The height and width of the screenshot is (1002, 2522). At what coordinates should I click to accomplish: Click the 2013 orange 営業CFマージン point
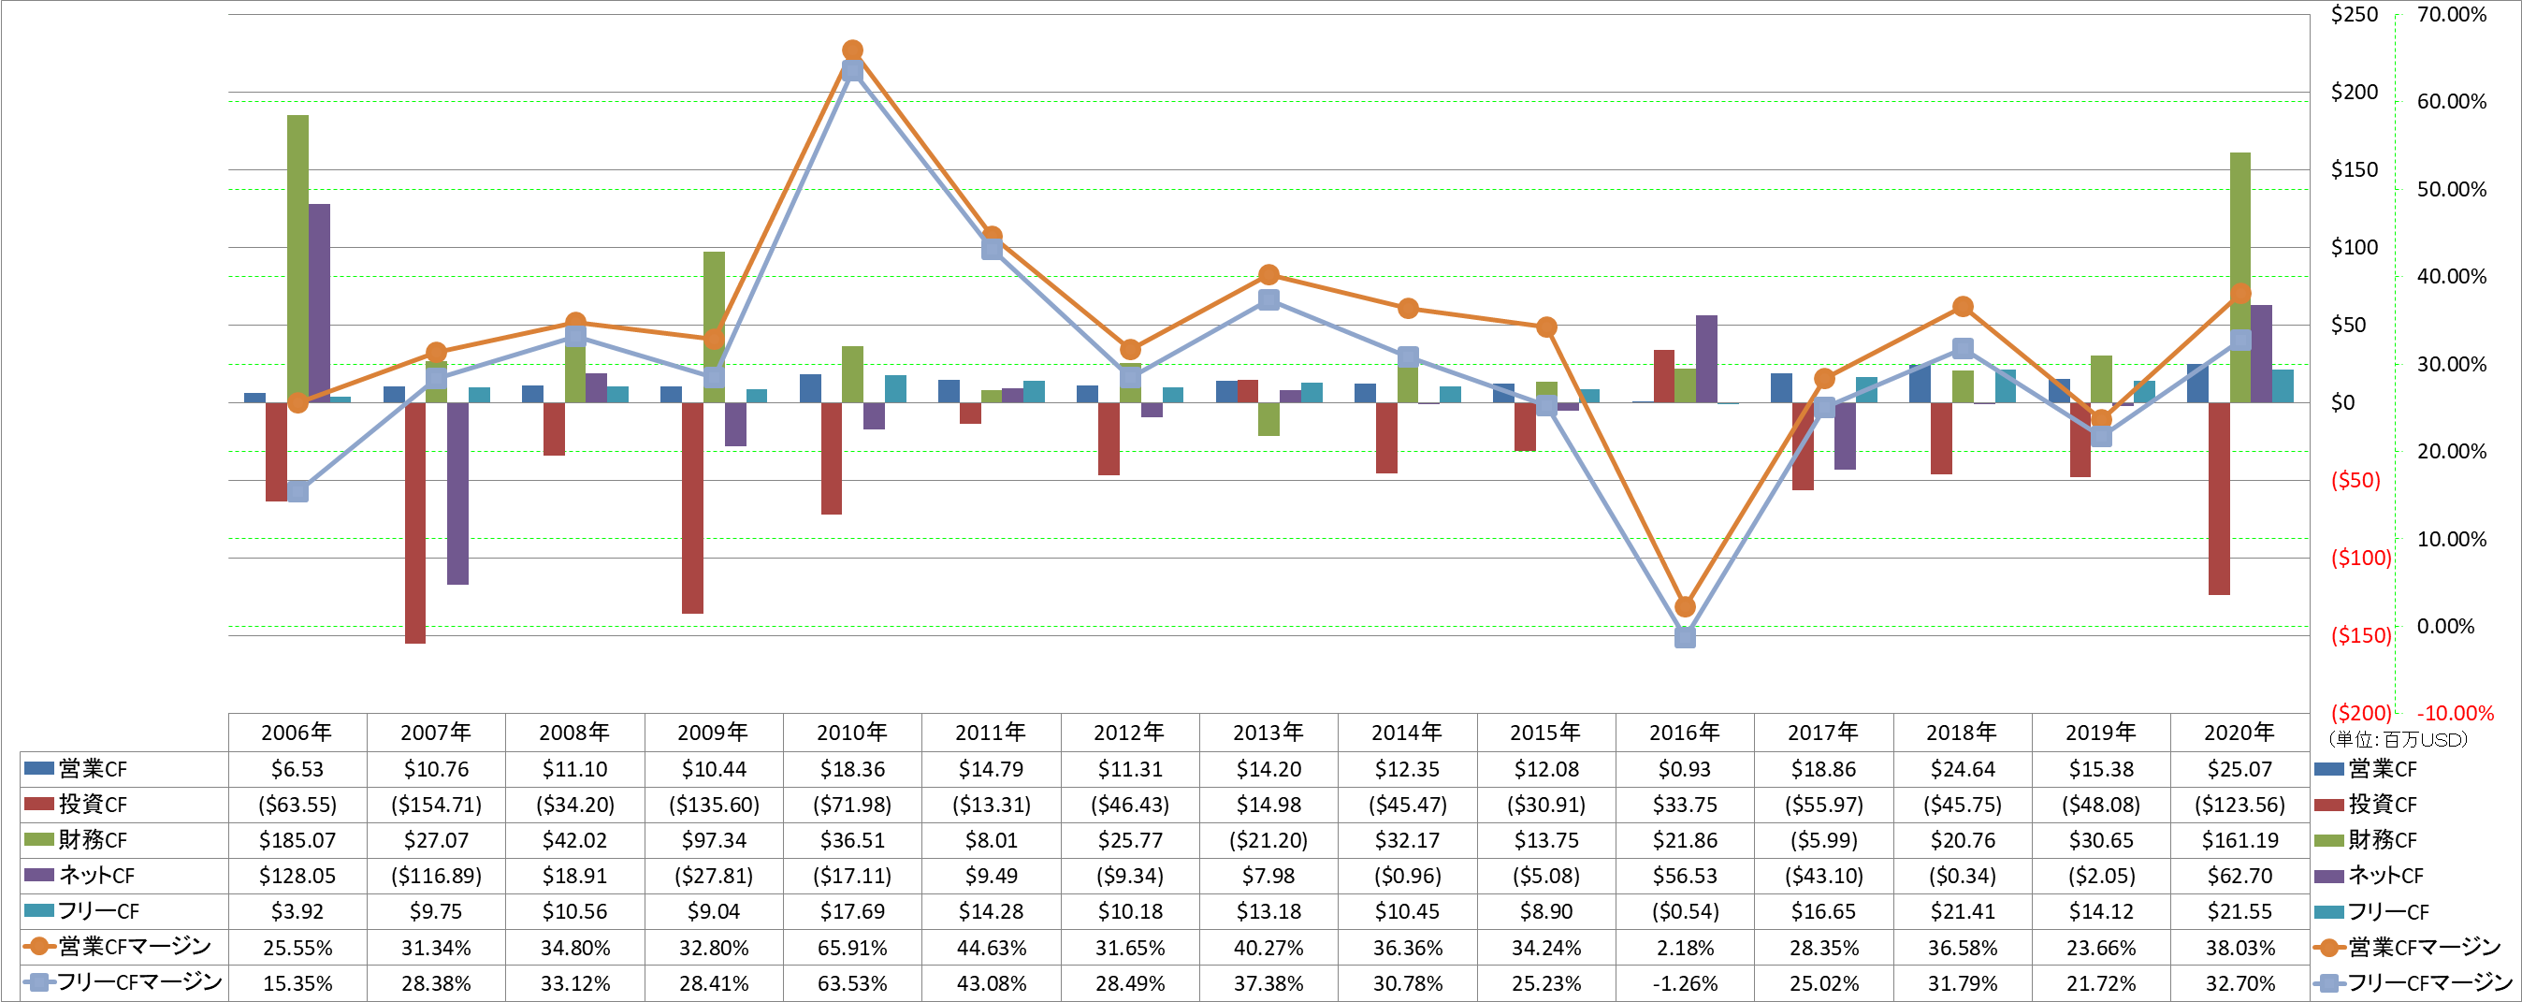tap(1268, 274)
